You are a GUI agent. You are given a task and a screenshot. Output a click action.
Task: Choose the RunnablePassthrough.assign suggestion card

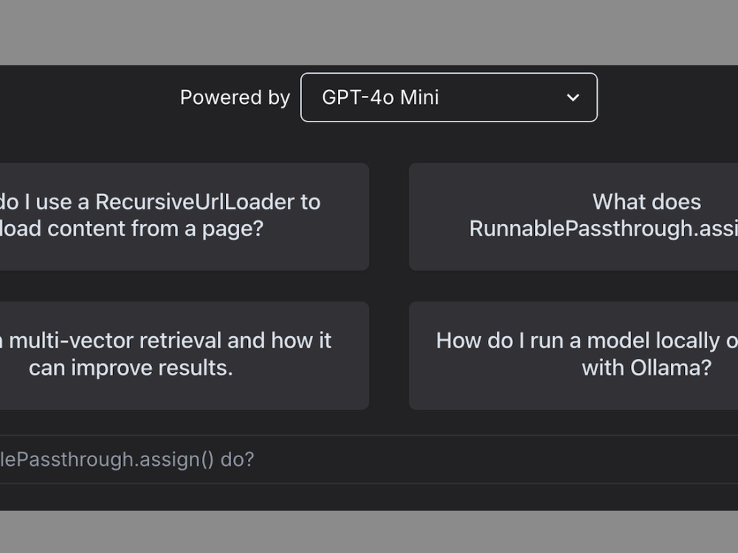(x=573, y=217)
